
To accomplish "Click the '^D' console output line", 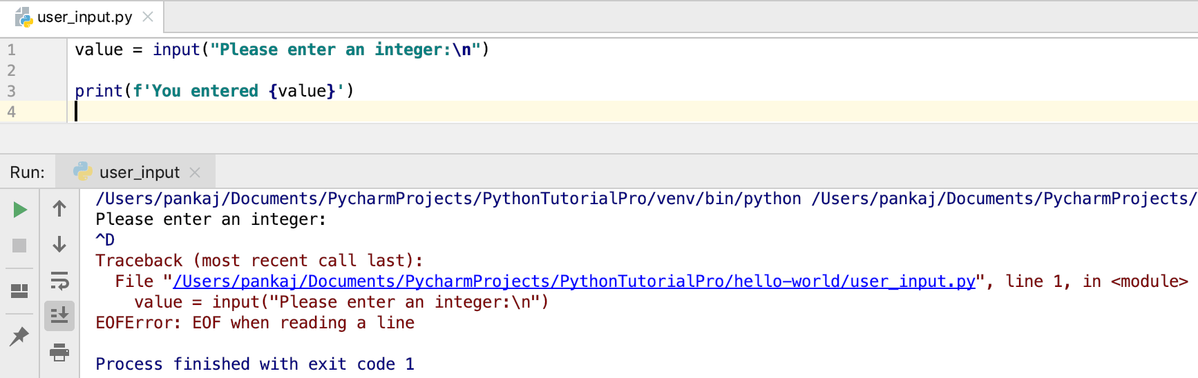I will 105,240.
